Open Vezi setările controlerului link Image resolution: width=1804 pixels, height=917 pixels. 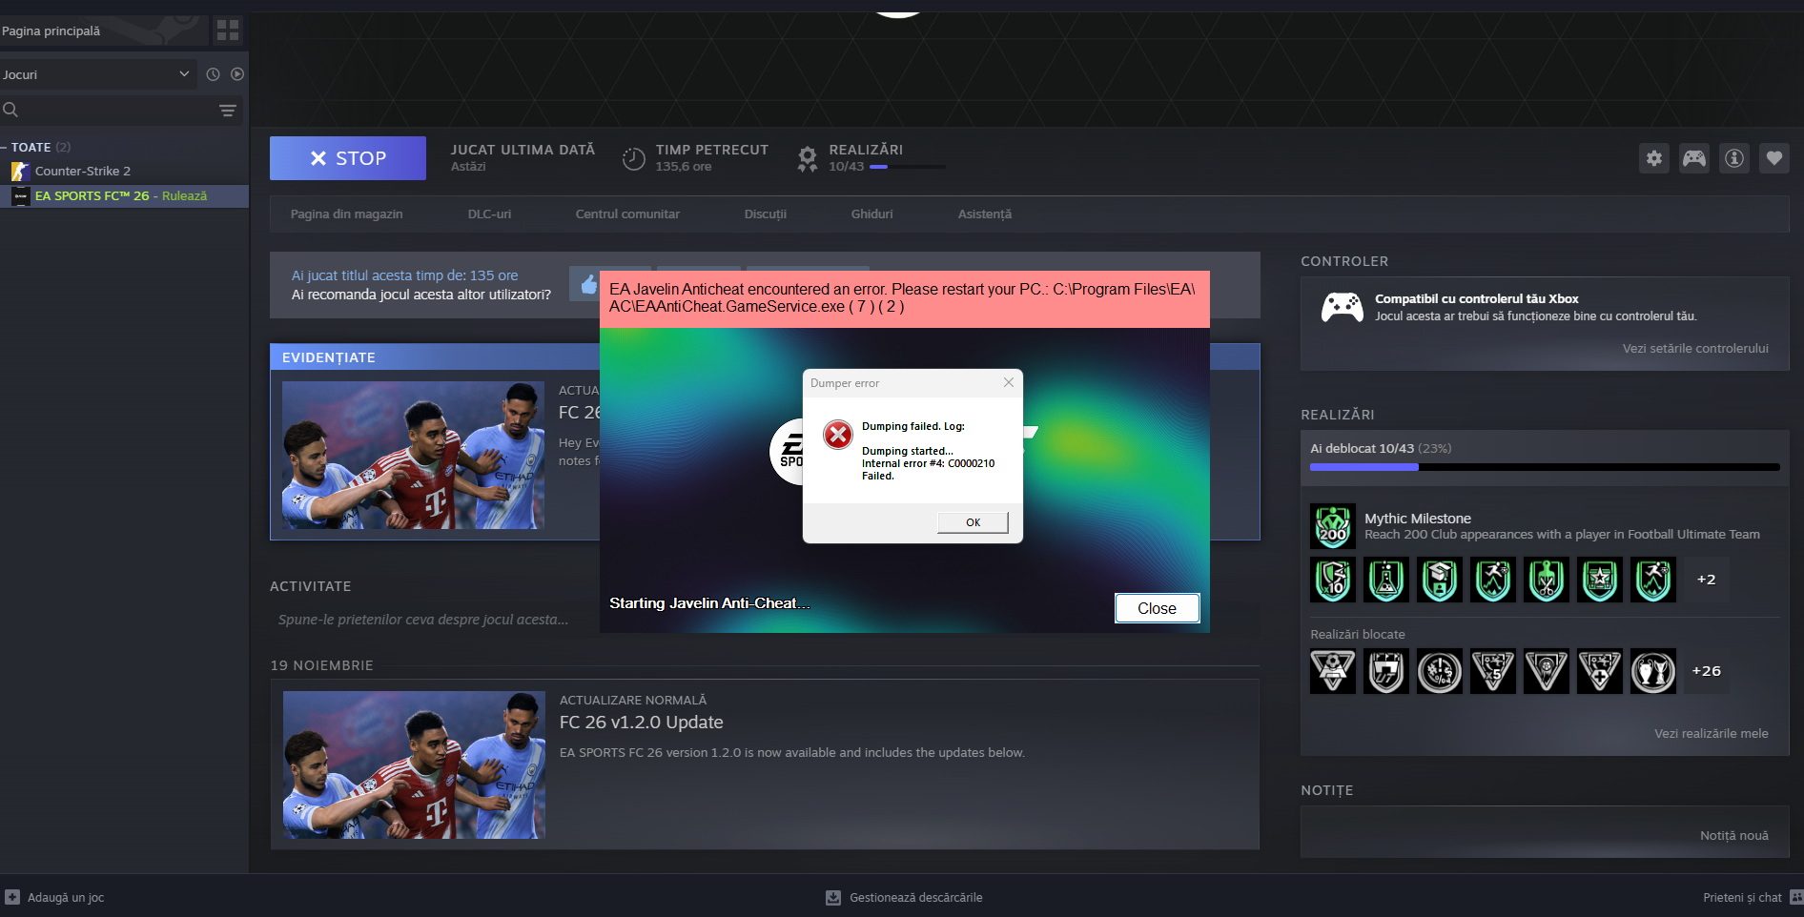[x=1694, y=349]
